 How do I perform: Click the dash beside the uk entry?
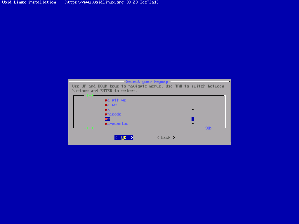click(193, 110)
